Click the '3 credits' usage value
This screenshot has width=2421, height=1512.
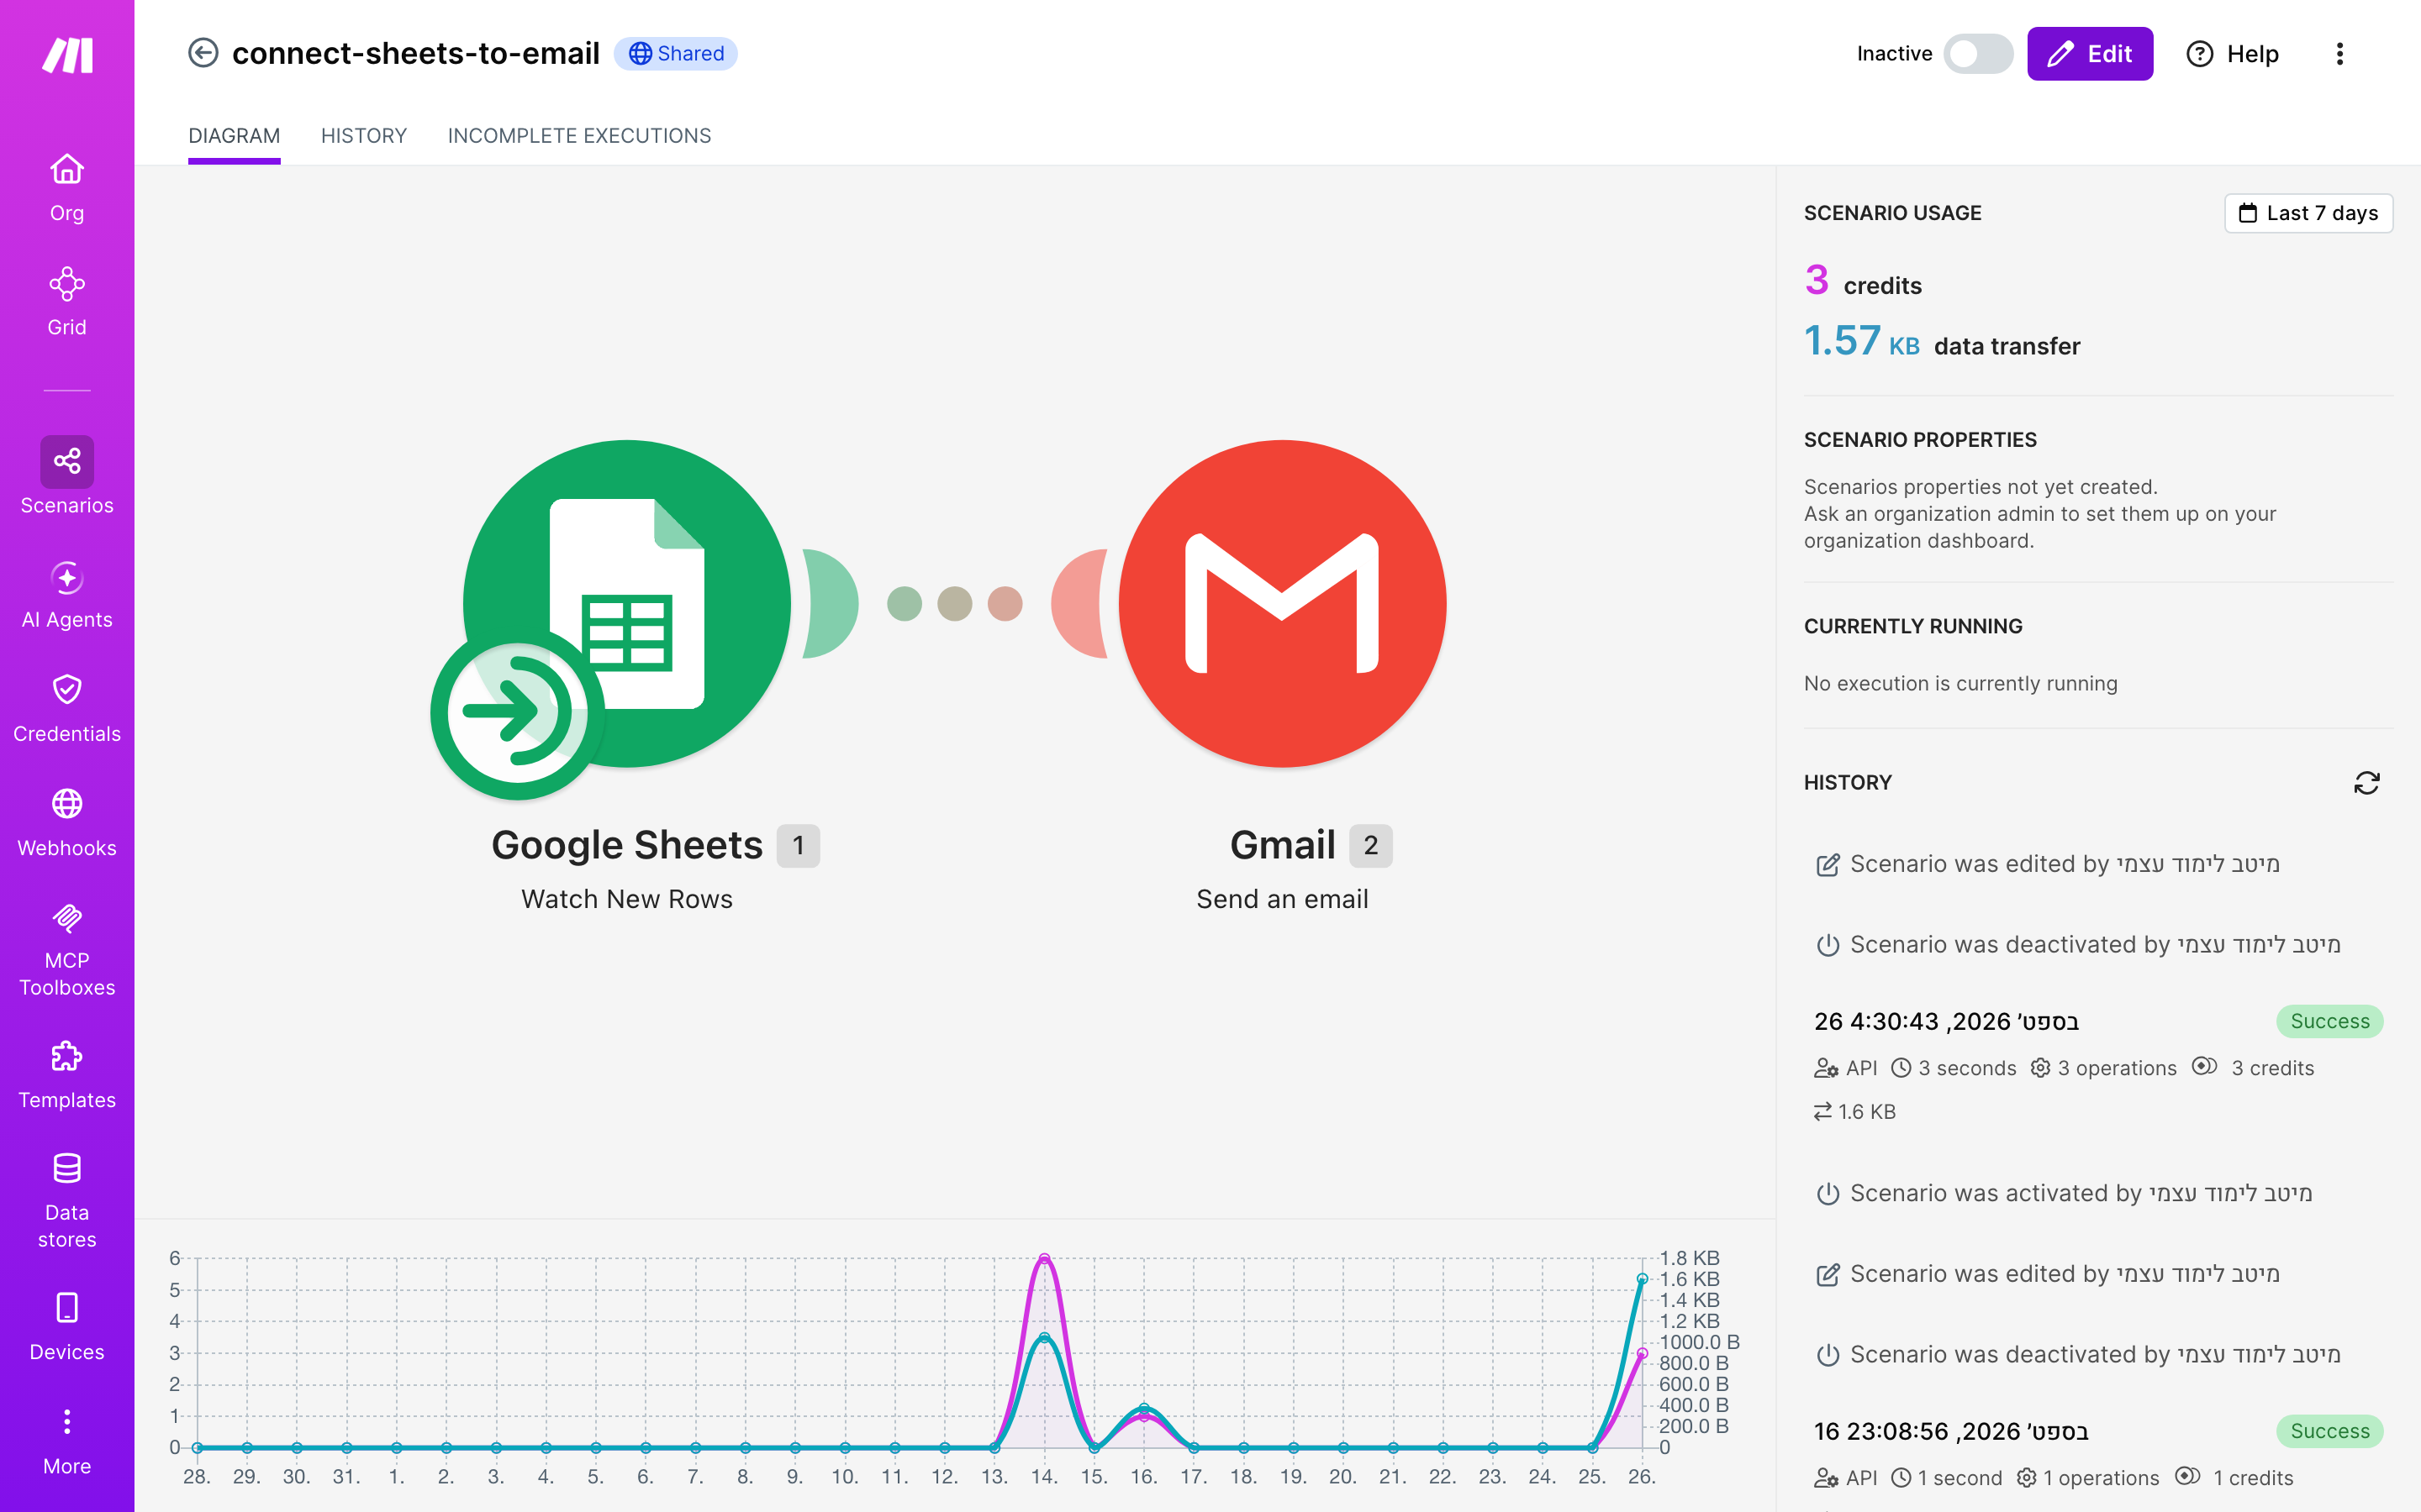point(1863,281)
